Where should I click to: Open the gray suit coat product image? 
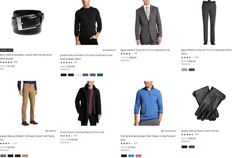click(x=148, y=23)
